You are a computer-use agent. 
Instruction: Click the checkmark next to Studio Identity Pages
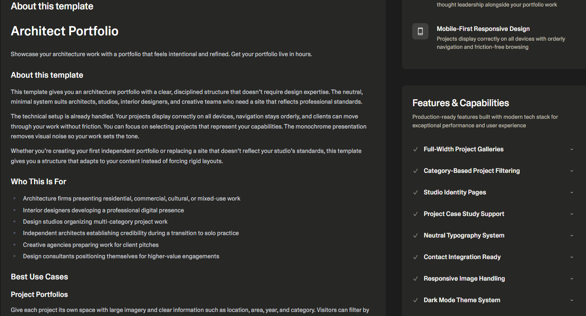(x=415, y=192)
